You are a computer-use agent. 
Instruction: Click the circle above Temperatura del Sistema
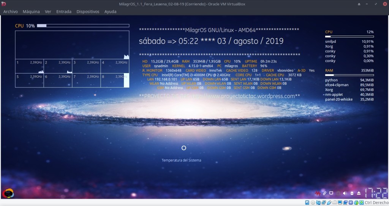coord(183,148)
